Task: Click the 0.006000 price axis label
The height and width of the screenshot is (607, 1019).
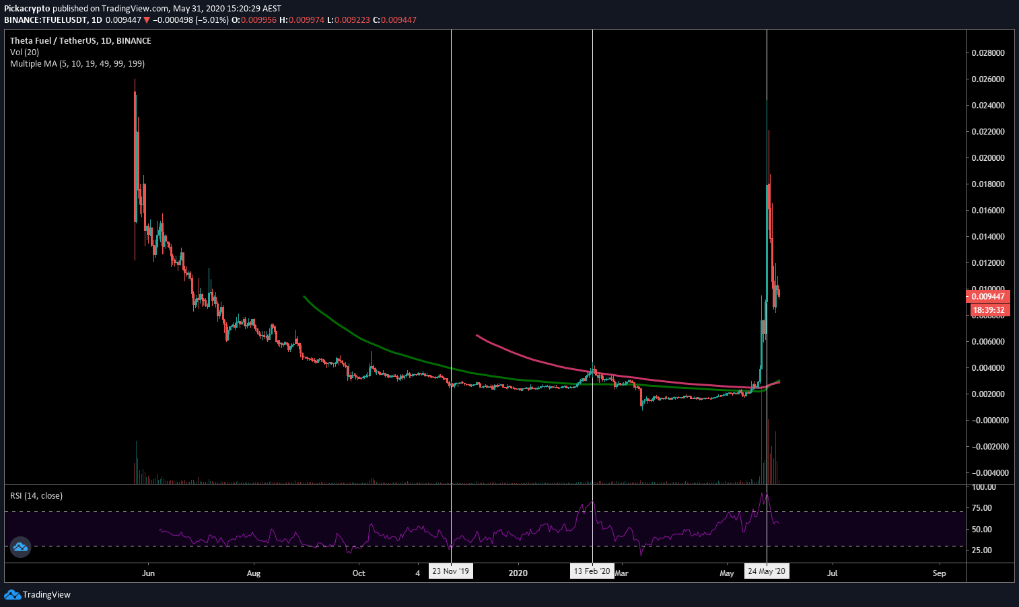Action: (x=988, y=342)
